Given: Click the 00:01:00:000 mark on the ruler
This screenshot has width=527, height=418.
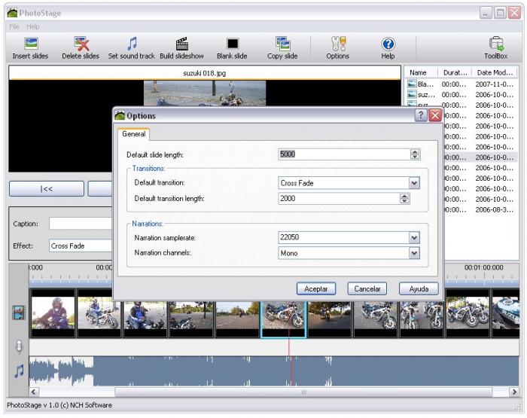Looking at the screenshot, I should tap(484, 267).
